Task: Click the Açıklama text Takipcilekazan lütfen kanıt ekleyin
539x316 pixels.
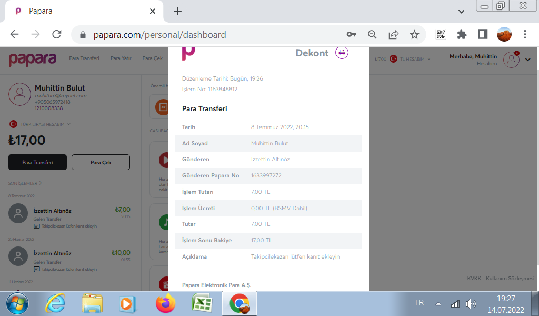Action: (x=295, y=257)
